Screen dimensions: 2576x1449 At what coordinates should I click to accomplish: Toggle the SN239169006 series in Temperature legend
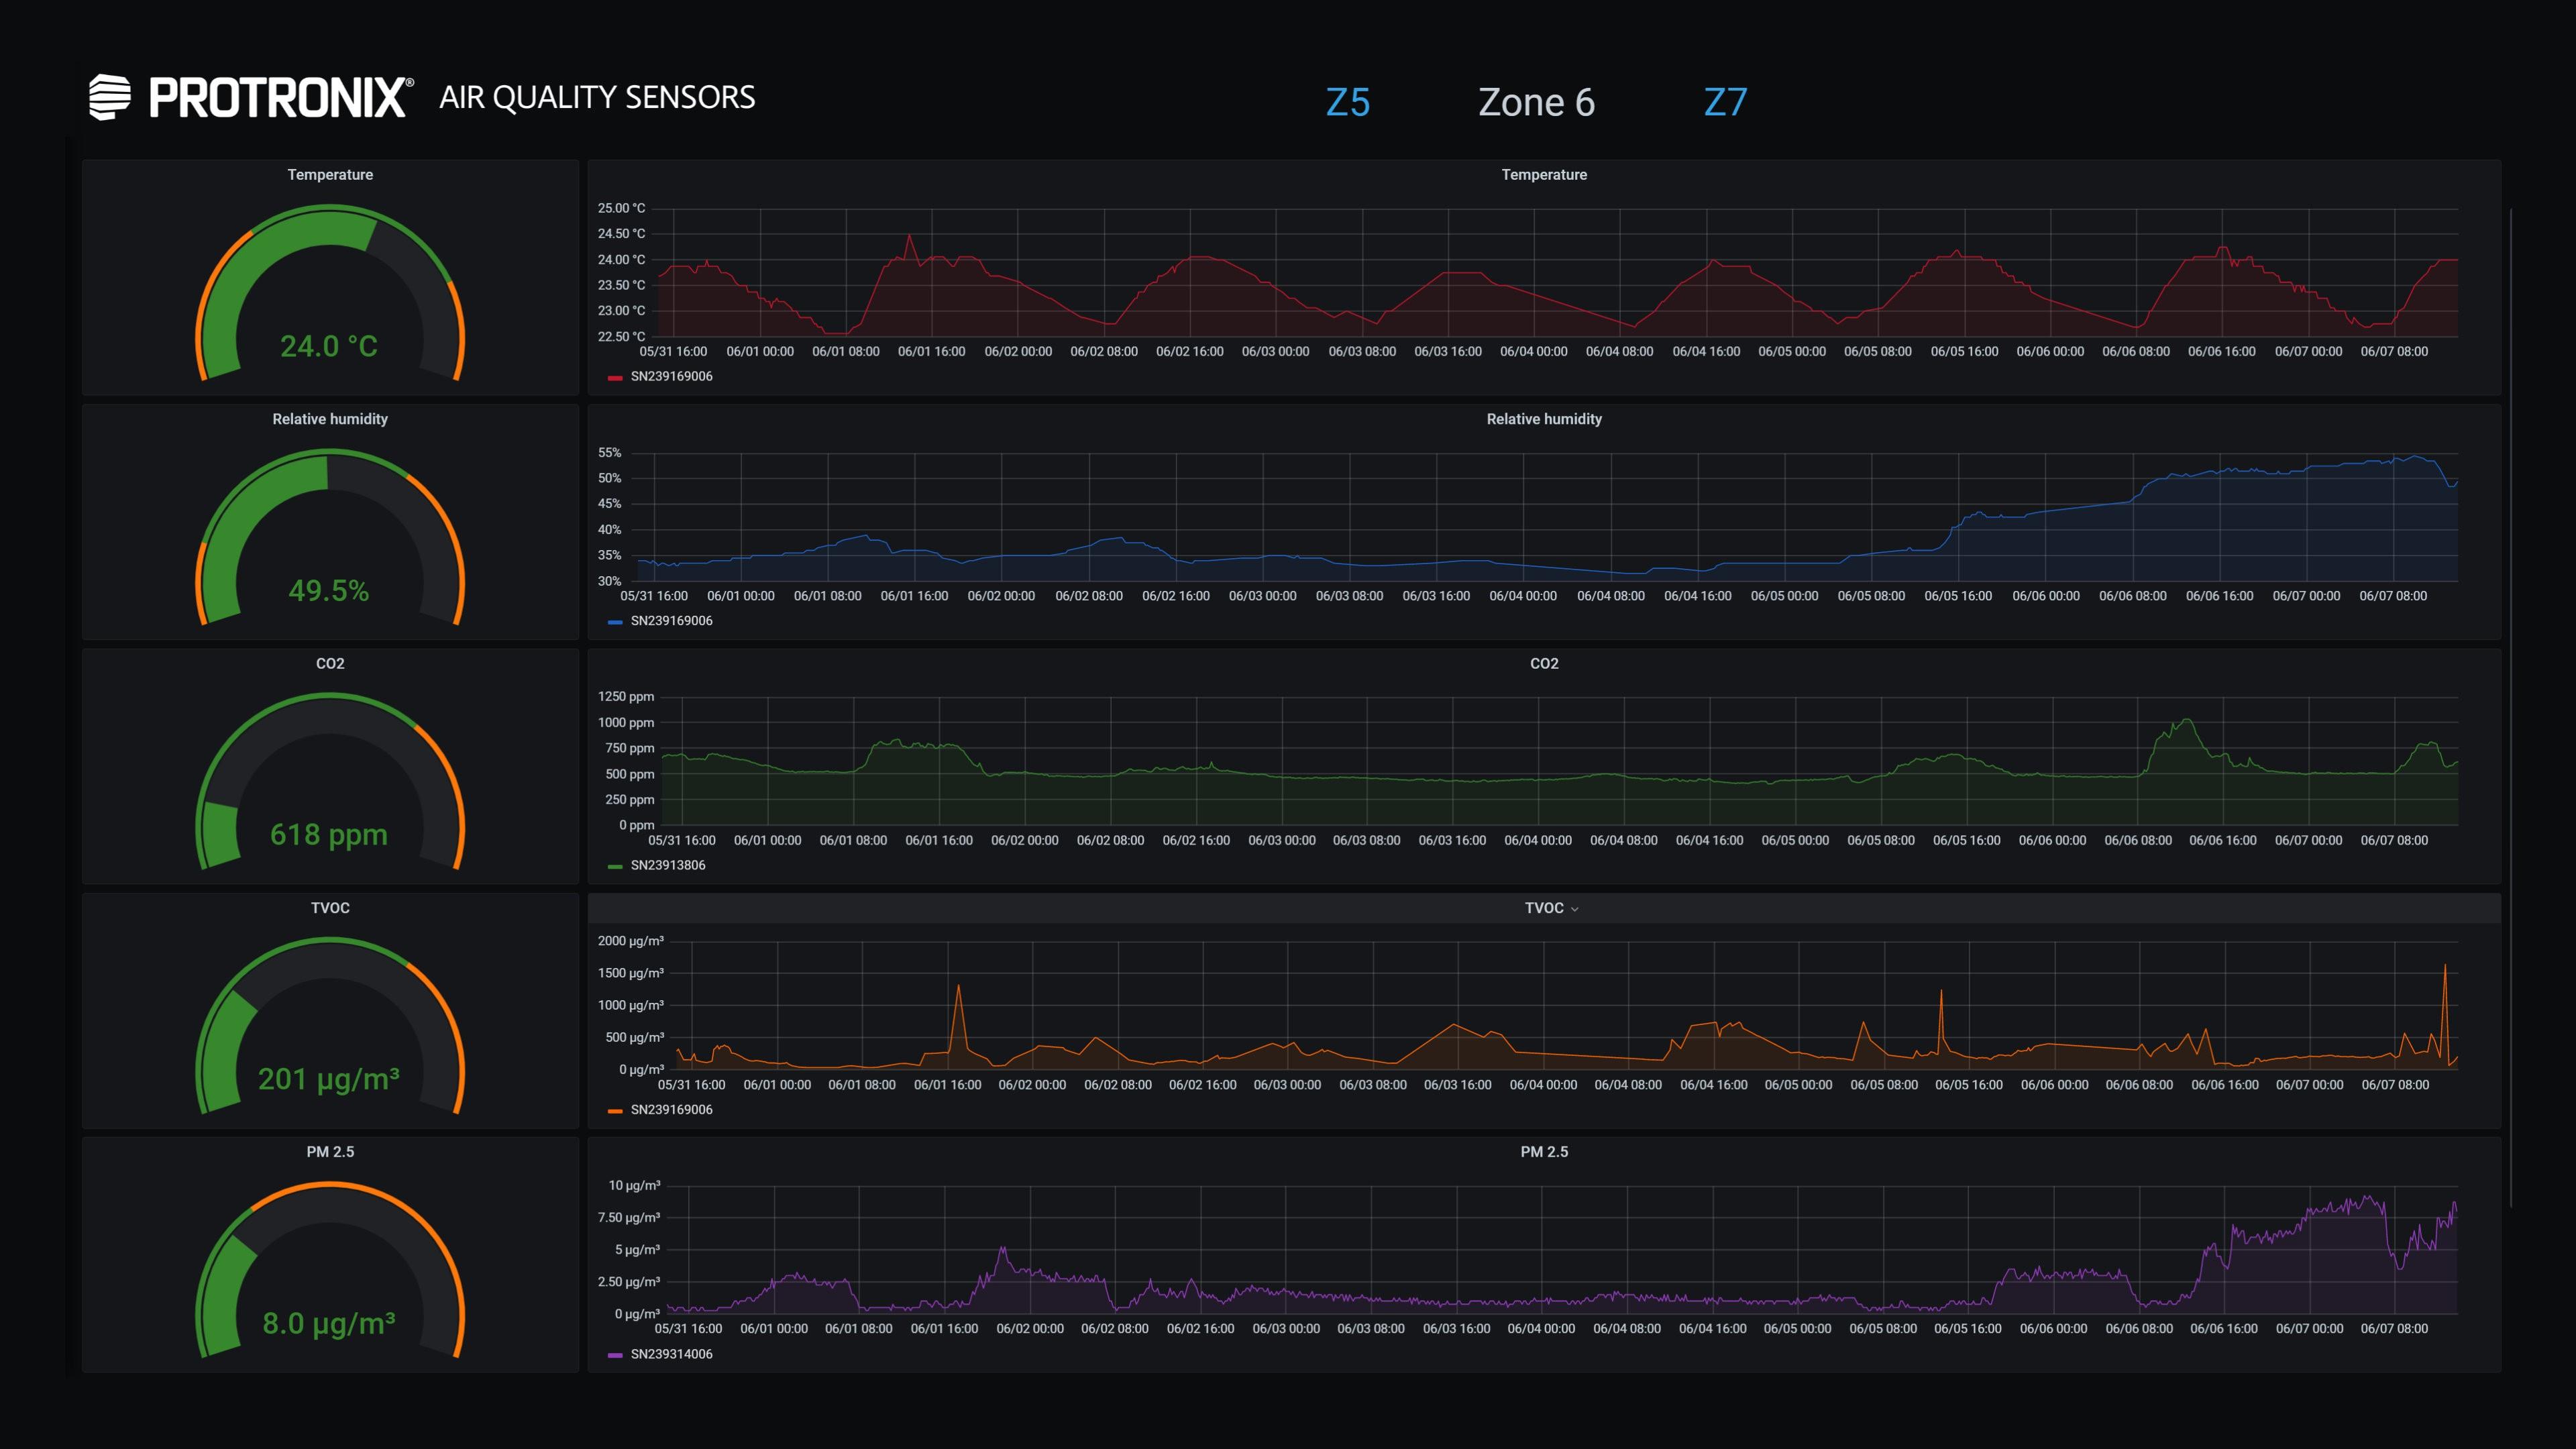pos(671,376)
